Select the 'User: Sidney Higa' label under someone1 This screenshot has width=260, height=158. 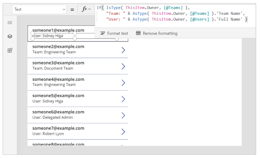tap(48, 36)
